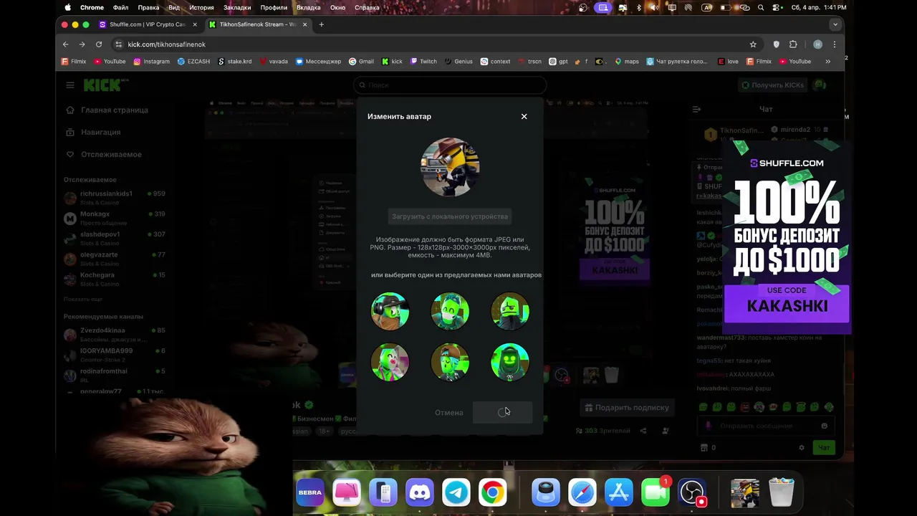The height and width of the screenshot is (516, 917).
Task: Open Chrome tab search dropdown
Action: 835,24
